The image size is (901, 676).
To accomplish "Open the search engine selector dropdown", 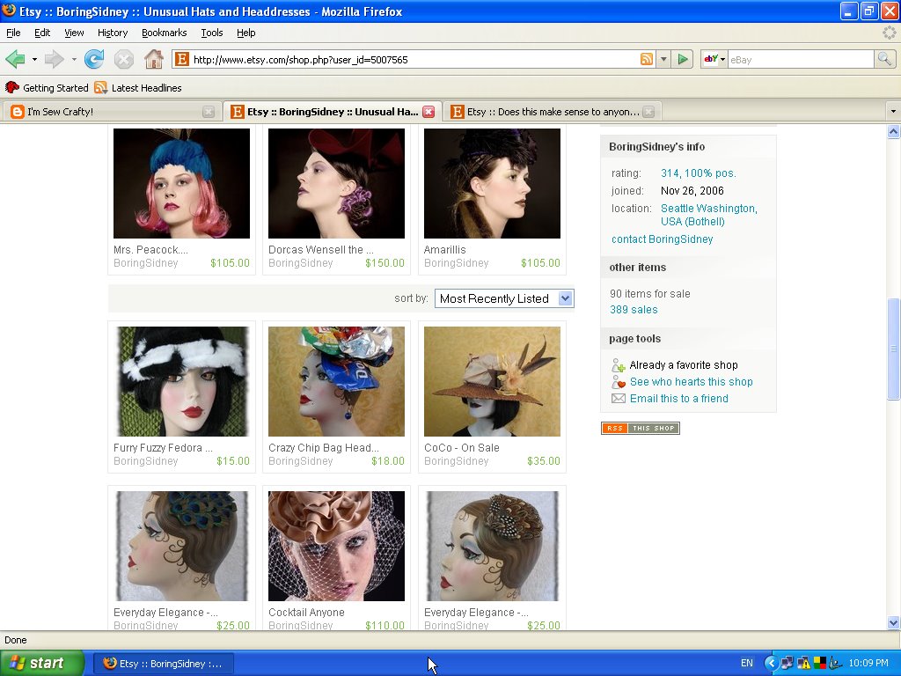I will [x=714, y=59].
